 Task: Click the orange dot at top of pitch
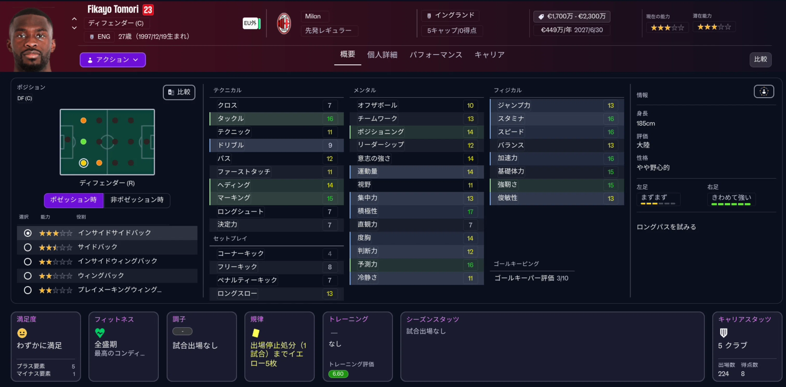(x=83, y=120)
